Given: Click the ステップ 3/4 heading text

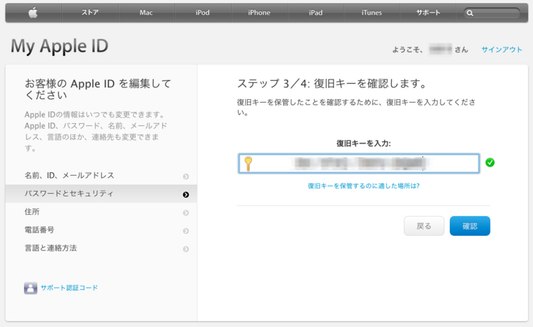Looking at the screenshot, I should coord(331,84).
